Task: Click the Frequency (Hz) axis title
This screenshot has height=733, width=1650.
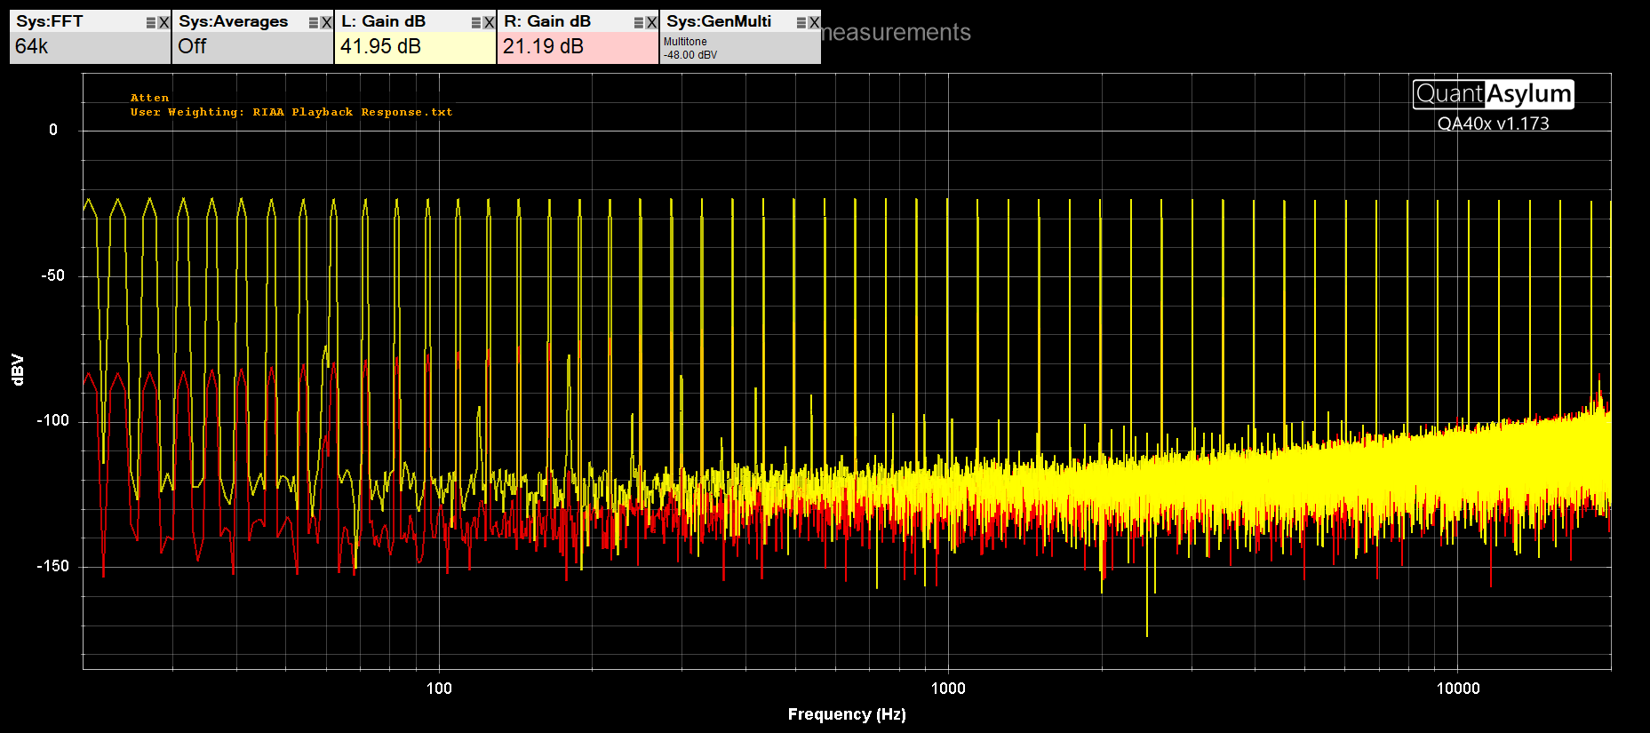Action: click(x=847, y=714)
